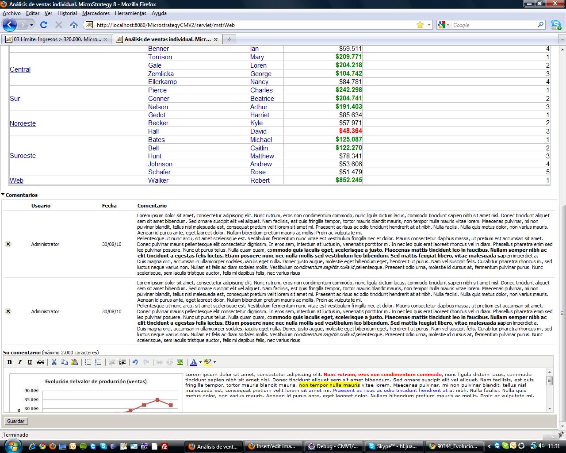Open the text color dropdown arrow
The image size is (566, 453).
200,362
